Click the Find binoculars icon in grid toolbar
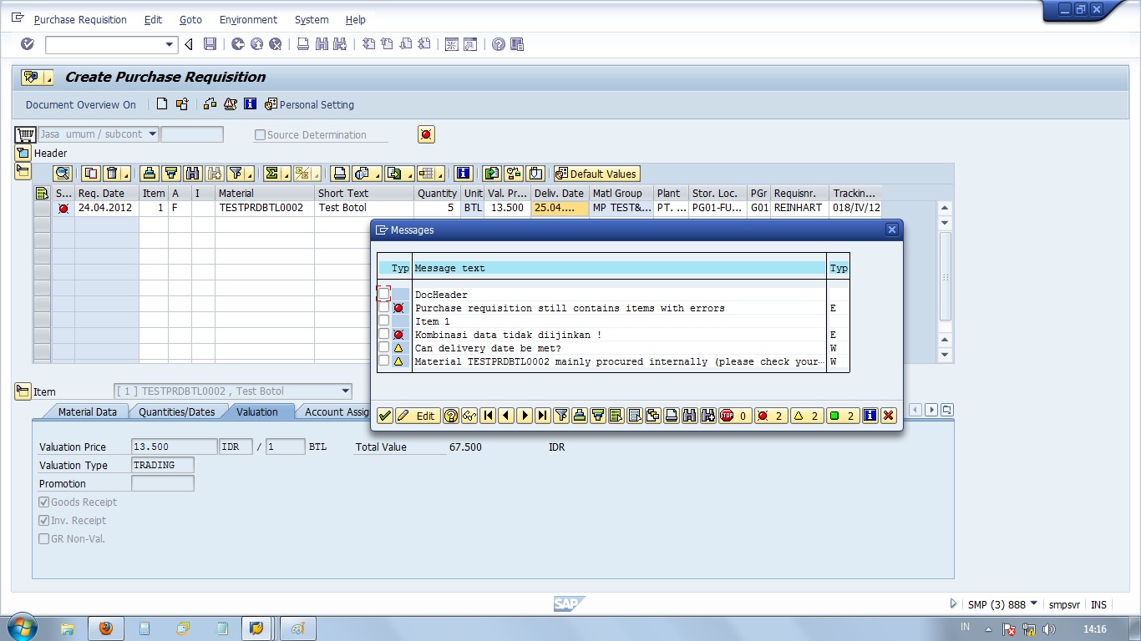Viewport: 1141px width, 641px height. click(193, 174)
